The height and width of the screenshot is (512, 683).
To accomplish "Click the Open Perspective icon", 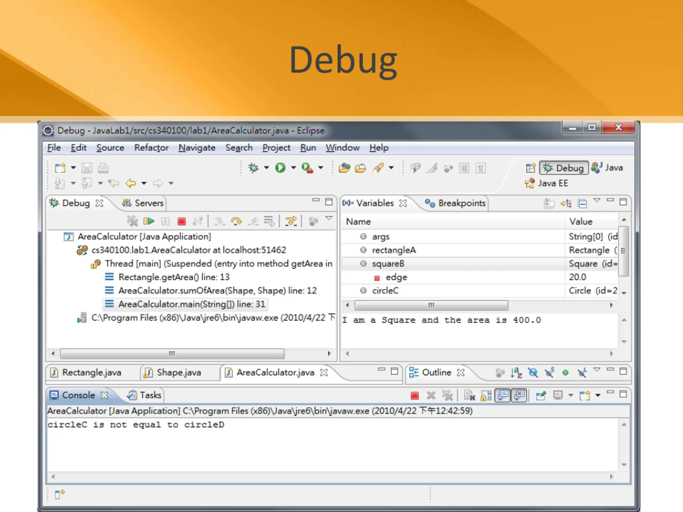I will (530, 168).
